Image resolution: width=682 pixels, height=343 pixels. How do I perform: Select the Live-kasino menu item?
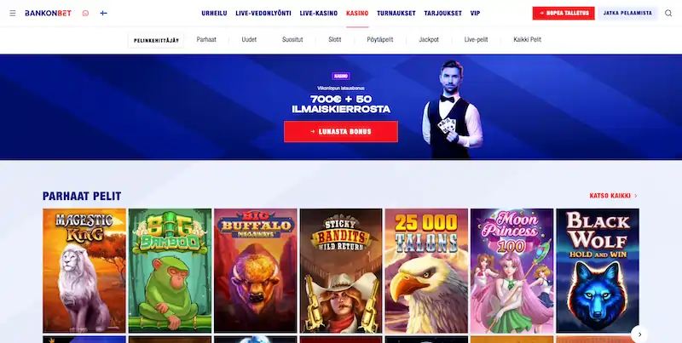click(x=318, y=13)
